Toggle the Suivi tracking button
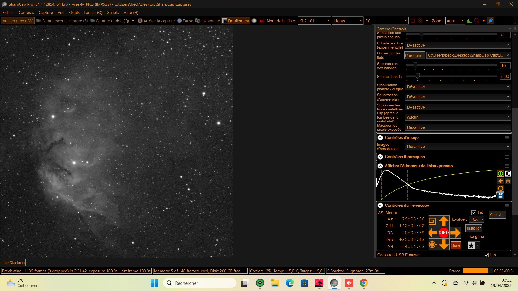Image resolution: width=518 pixels, height=291 pixels. [x=455, y=245]
